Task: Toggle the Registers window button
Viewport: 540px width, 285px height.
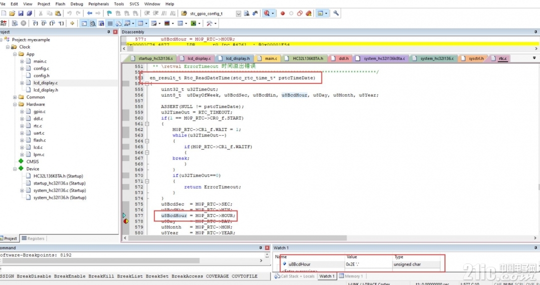Action: click(110, 23)
